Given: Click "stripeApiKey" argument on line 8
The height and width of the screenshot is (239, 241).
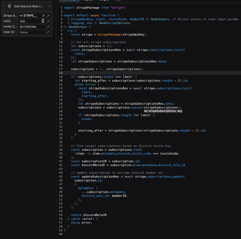Looking at the screenshot, I should click(x=133, y=35).
